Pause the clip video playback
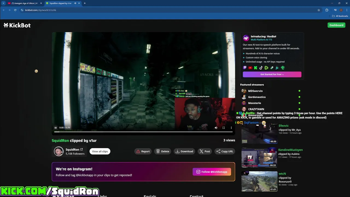 [x=56, y=128]
